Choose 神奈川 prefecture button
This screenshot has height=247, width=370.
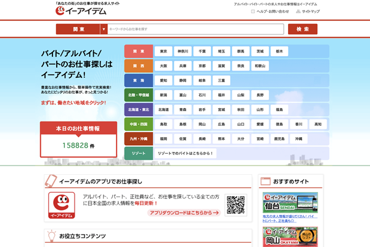tap(183, 51)
